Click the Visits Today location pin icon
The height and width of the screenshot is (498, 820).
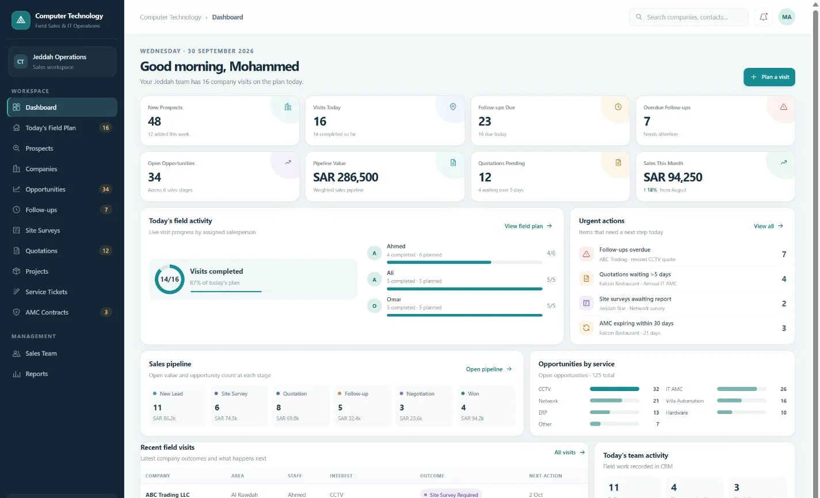click(453, 107)
